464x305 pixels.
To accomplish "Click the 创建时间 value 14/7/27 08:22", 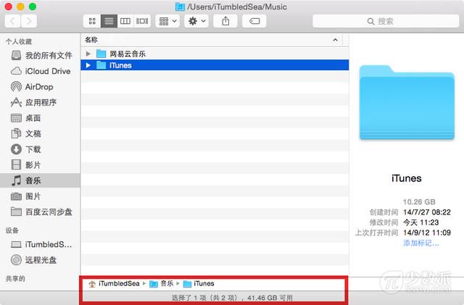I will click(427, 212).
